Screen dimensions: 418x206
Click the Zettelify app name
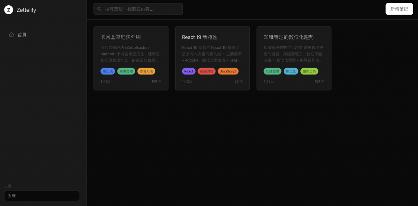pos(26,10)
